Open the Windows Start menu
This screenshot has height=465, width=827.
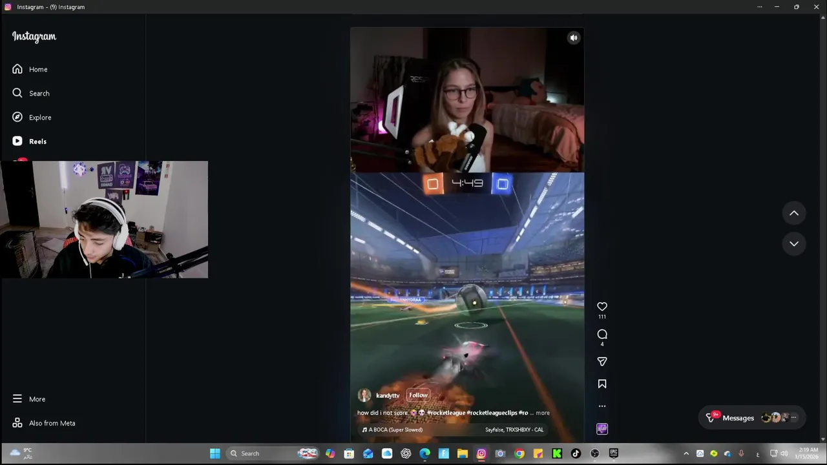pyautogui.click(x=215, y=453)
